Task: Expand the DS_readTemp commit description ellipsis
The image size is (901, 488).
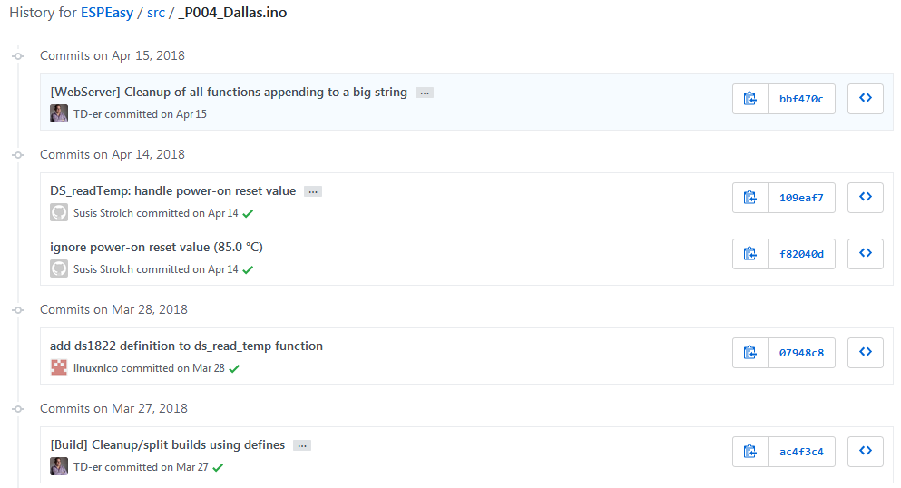Action: coord(313,191)
